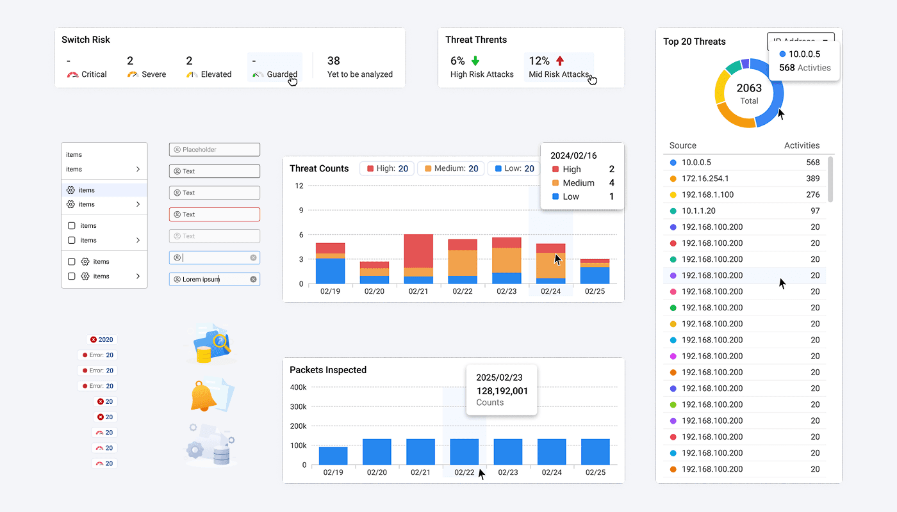Click Mid Risk Attacks card
This screenshot has height=512, width=897.
[559, 67]
